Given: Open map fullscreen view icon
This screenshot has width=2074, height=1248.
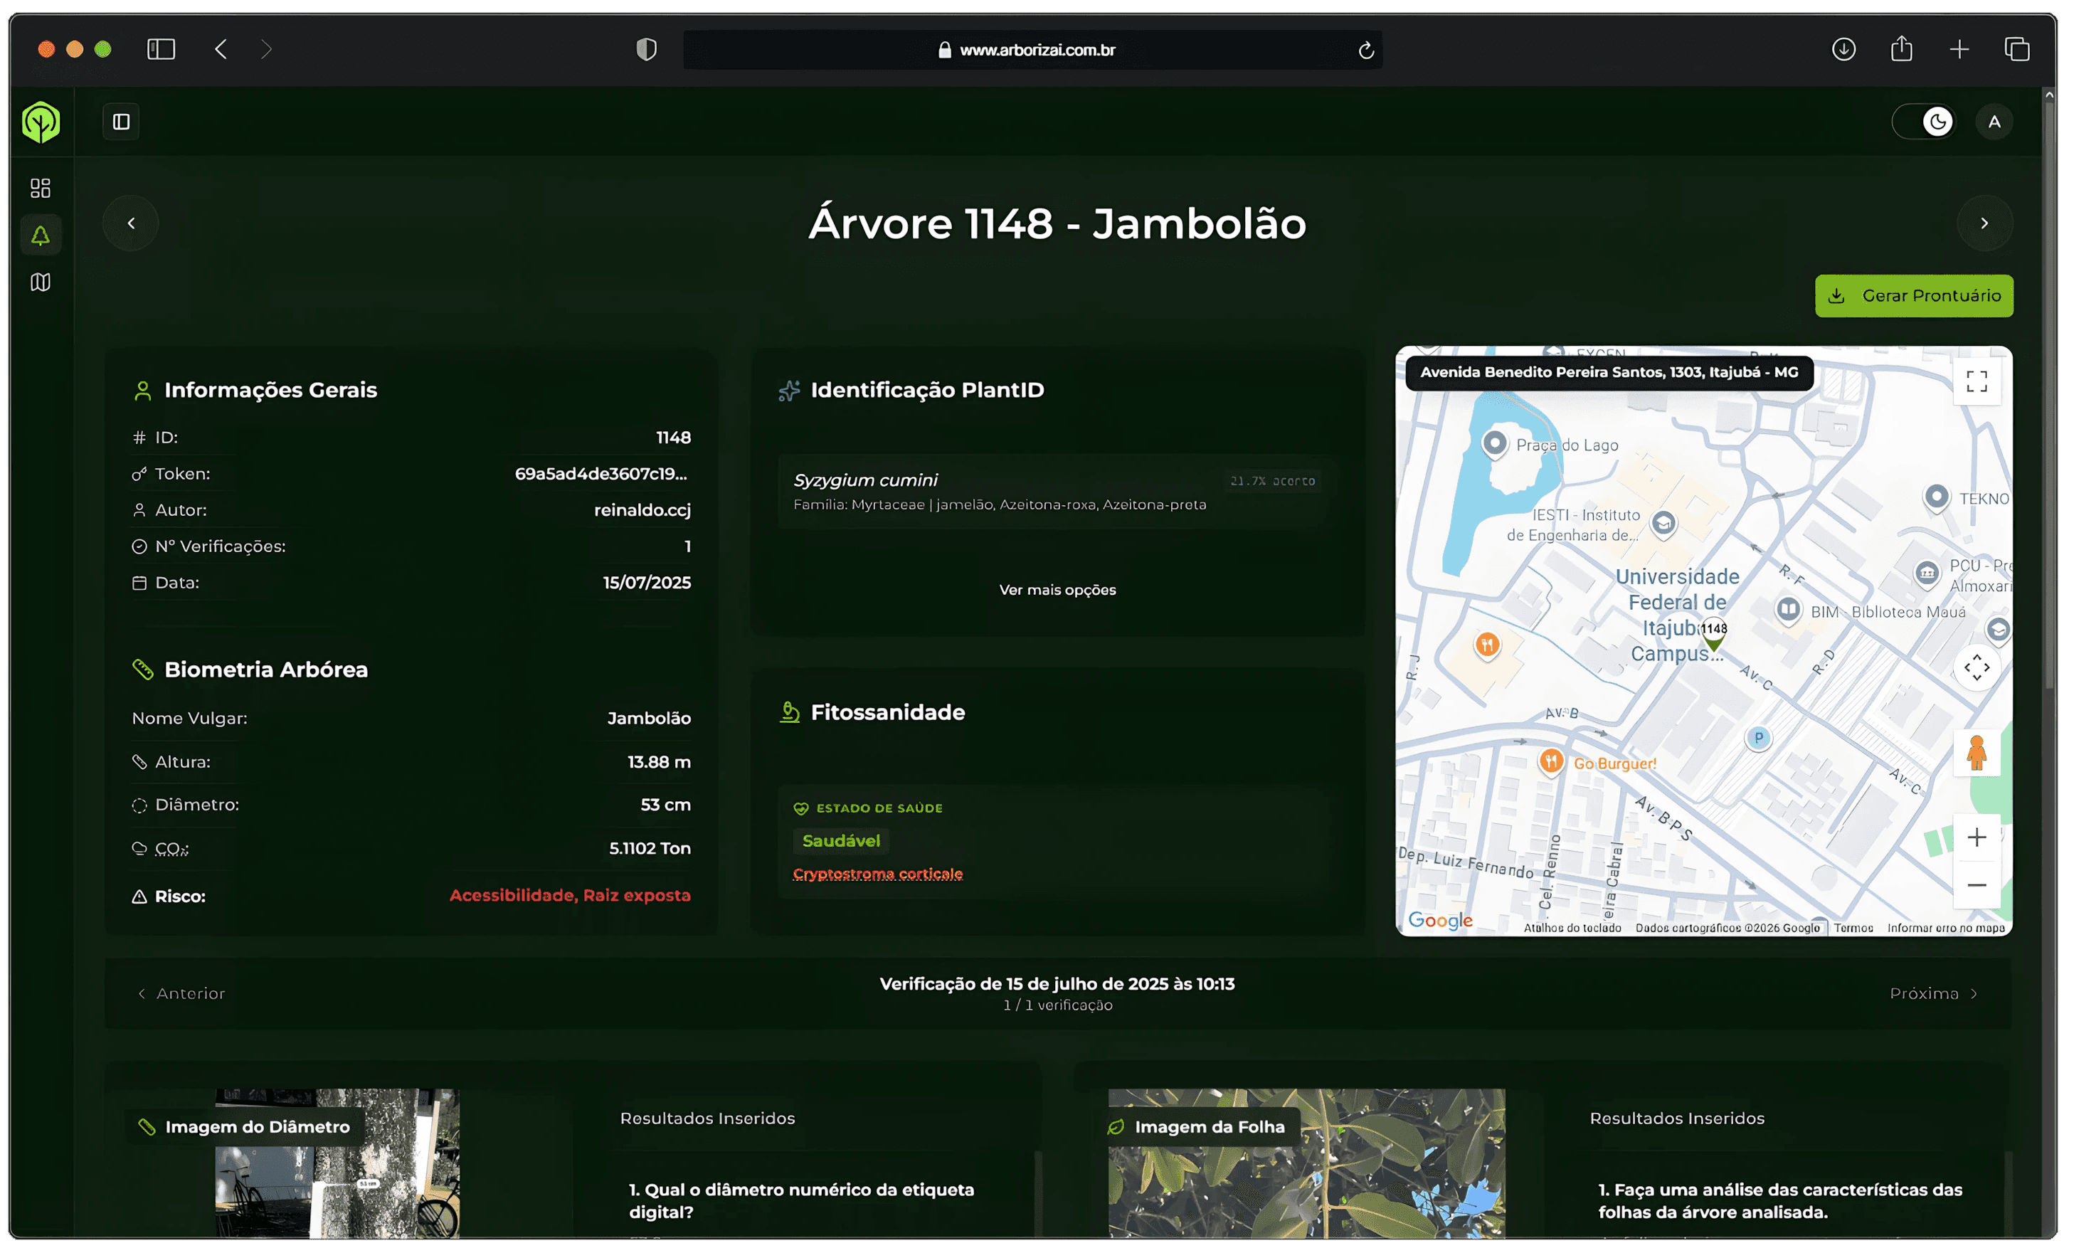Looking at the screenshot, I should click(1977, 382).
